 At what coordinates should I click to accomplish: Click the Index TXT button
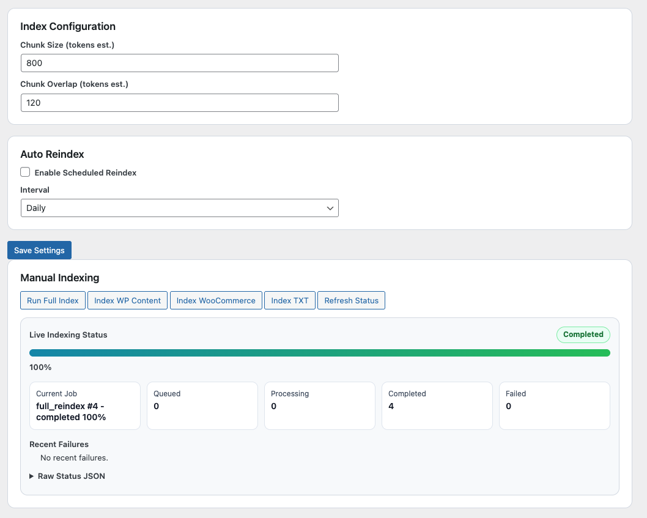[290, 300]
